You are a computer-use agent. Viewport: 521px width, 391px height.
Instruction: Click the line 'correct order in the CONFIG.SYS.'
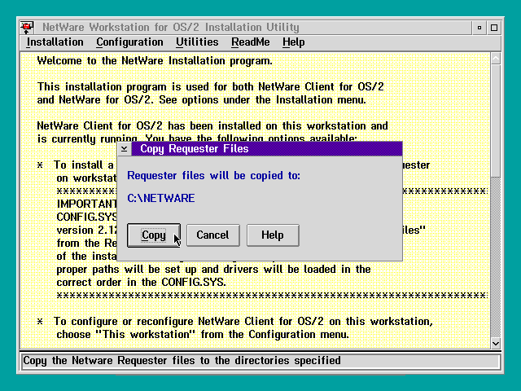pos(141,283)
